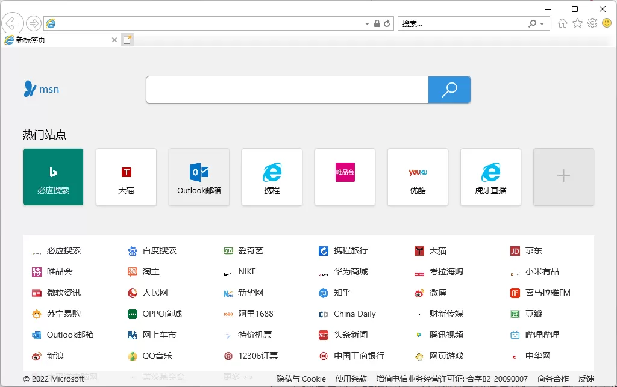
Task: Open the 天猫 shortcut tile
Action: 126,176
